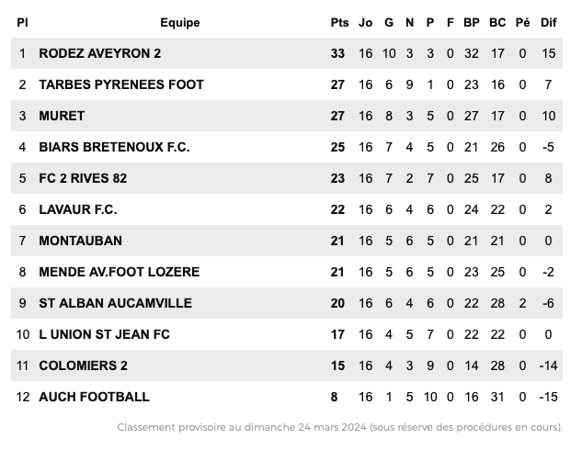This screenshot has height=450, width=582.
Task: Click BIARS BRETENOUX F.C. team name
Action: (x=114, y=147)
